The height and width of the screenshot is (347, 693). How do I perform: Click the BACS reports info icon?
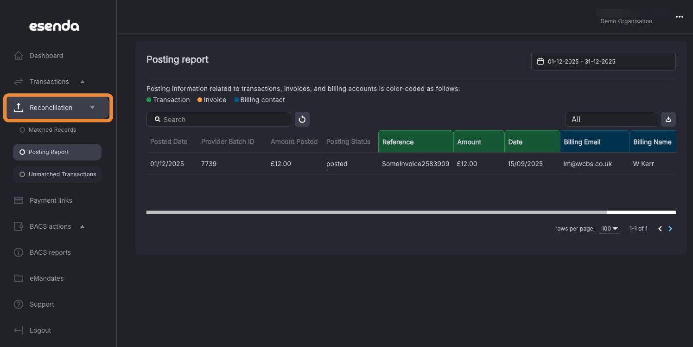pos(19,252)
